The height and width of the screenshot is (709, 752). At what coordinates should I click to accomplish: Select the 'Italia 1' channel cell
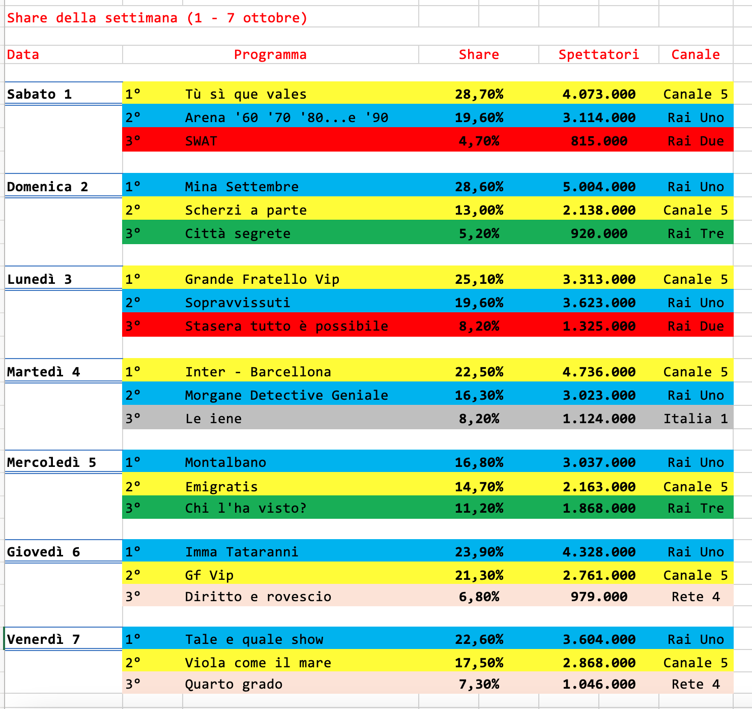pos(695,419)
